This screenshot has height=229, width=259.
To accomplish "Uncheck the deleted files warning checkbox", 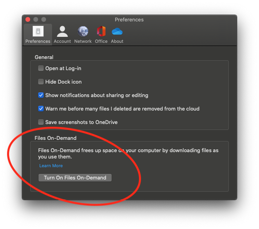I will [41, 109].
